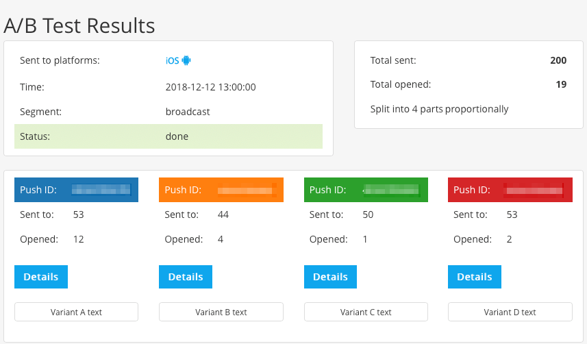587x344 pixels.
Task: Click the status value done
Action: 177,136
